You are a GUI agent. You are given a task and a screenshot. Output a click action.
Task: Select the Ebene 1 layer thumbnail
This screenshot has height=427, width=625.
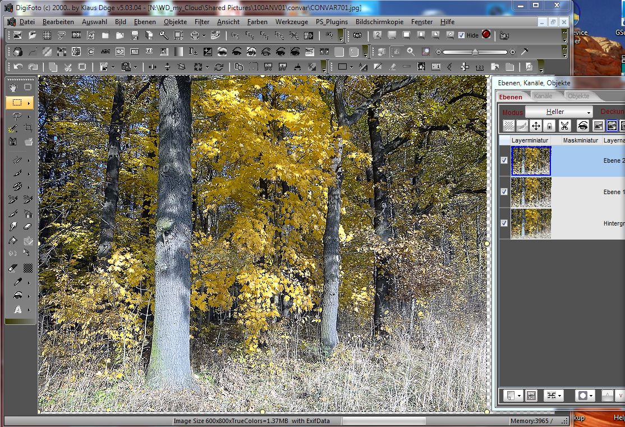[530, 192]
